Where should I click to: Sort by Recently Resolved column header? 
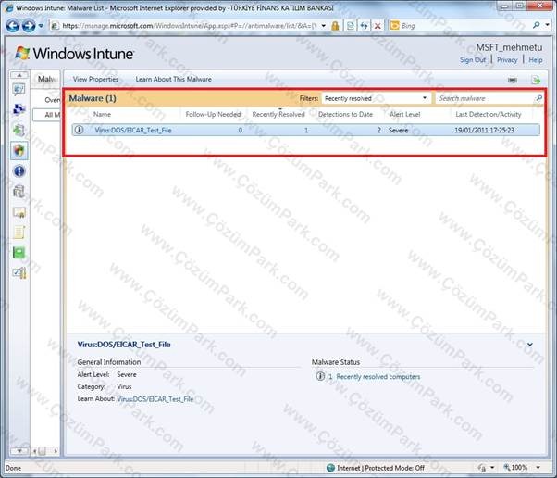tap(278, 114)
